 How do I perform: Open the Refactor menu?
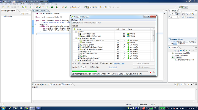coord(22,4)
